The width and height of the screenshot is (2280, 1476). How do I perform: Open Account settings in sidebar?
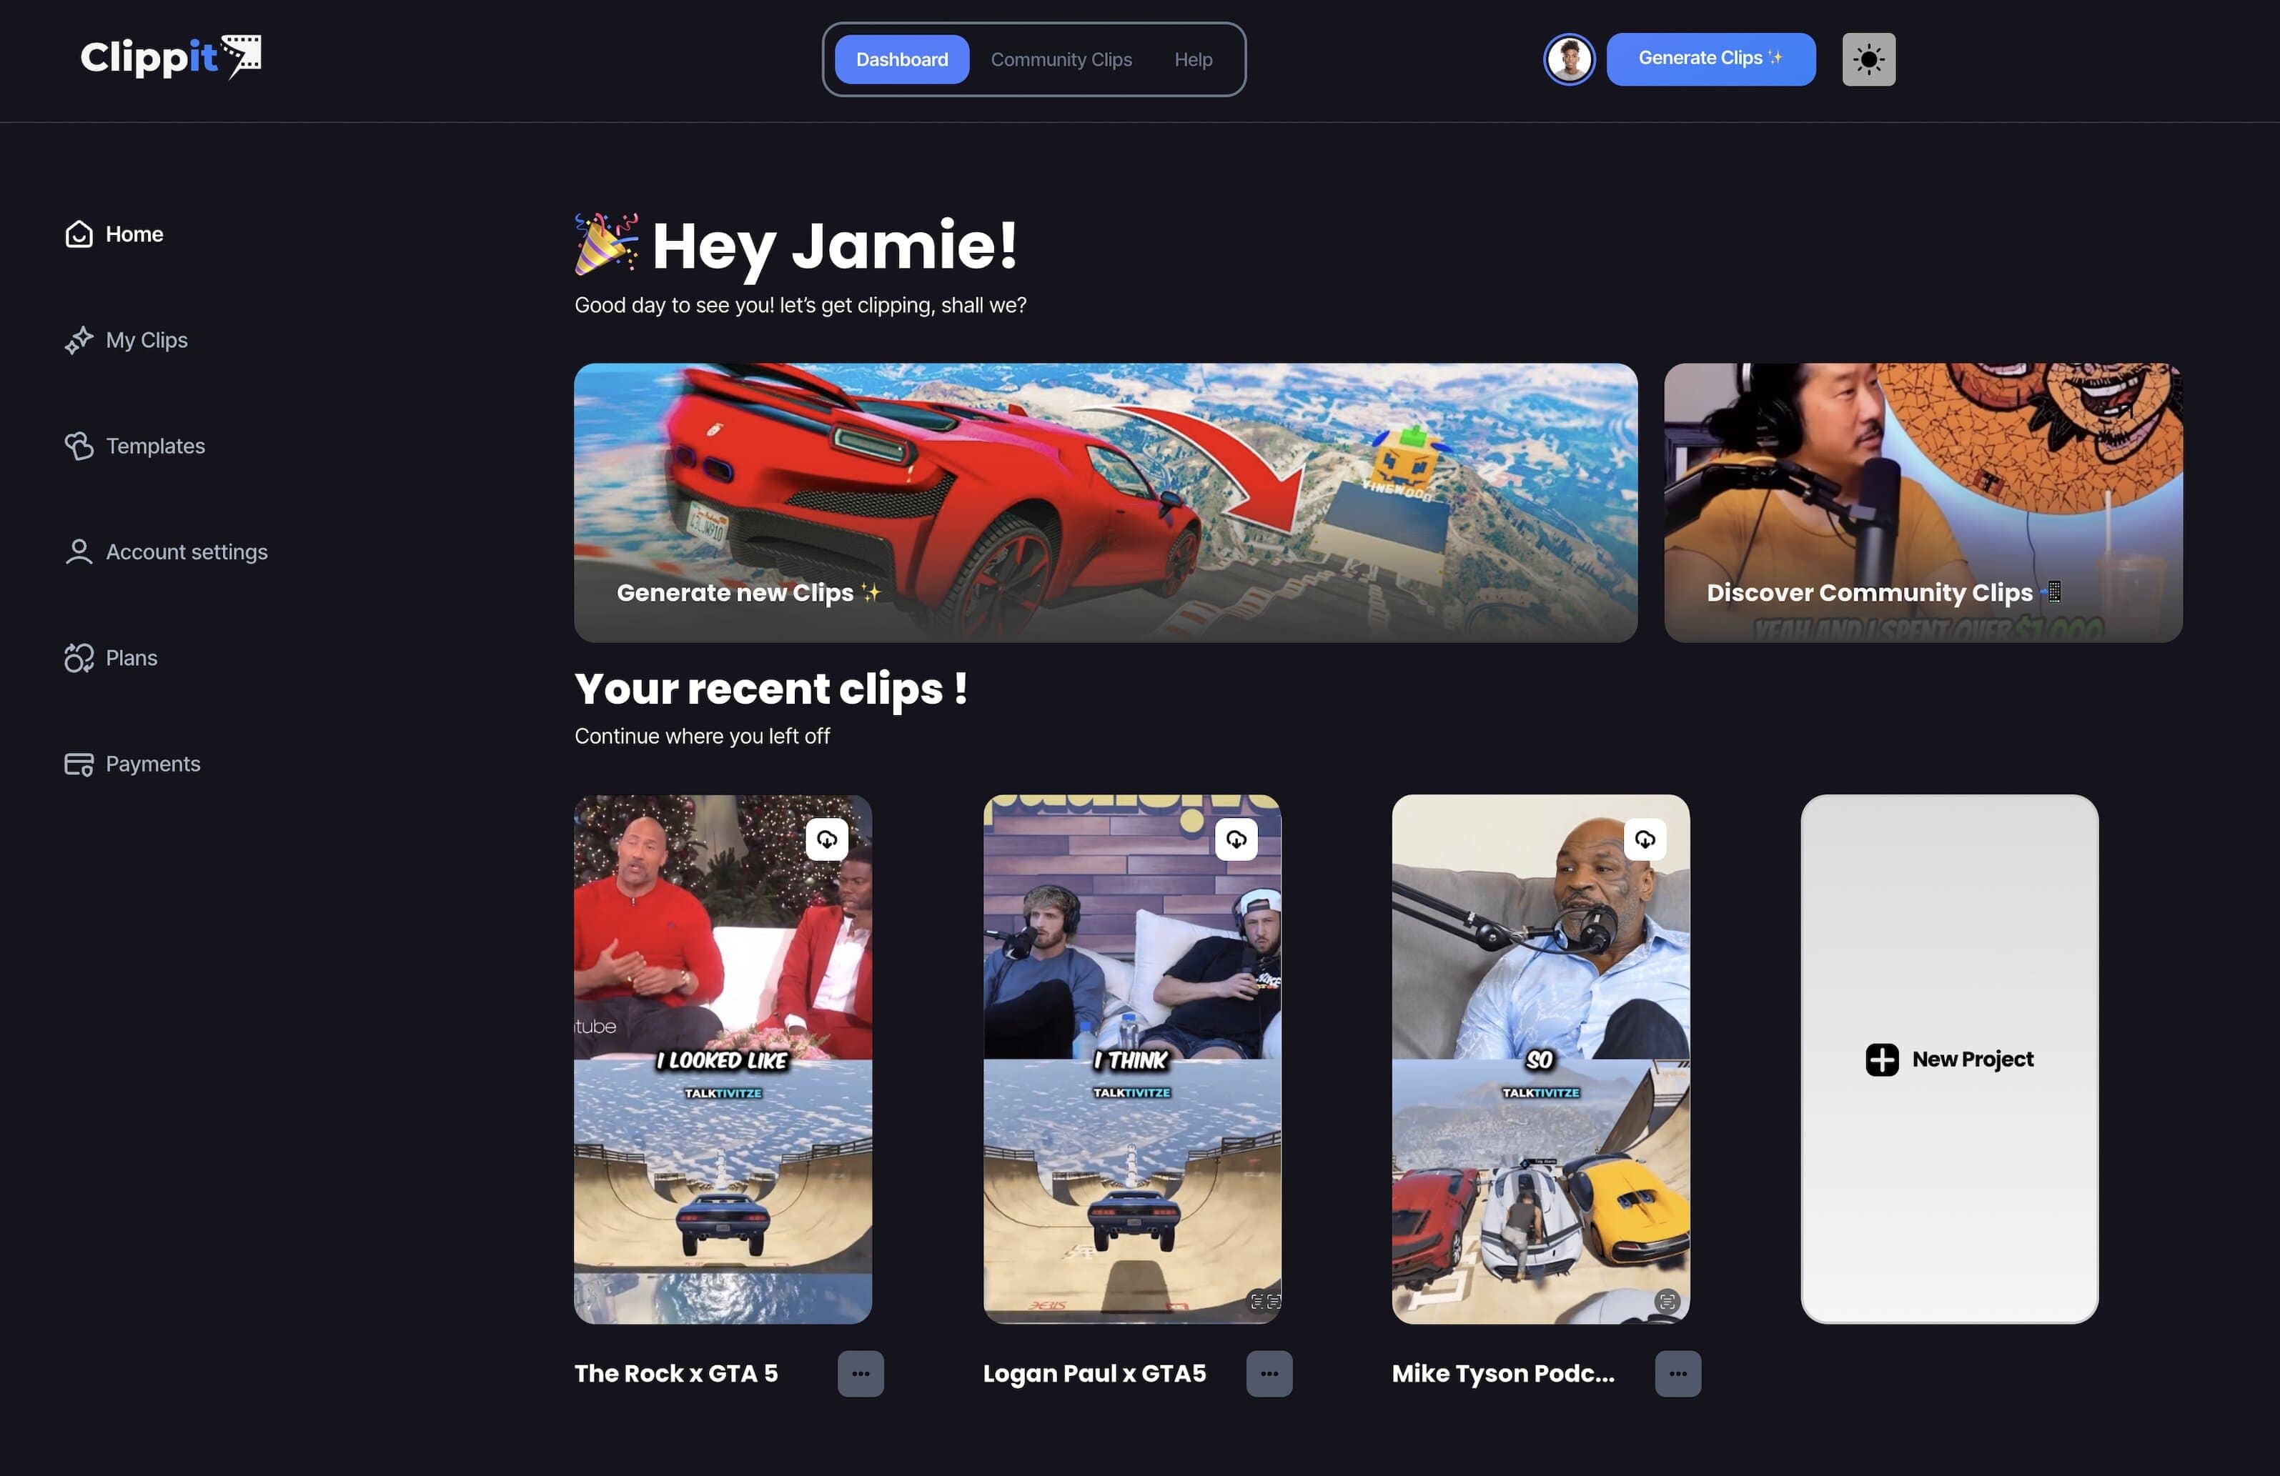tap(186, 552)
